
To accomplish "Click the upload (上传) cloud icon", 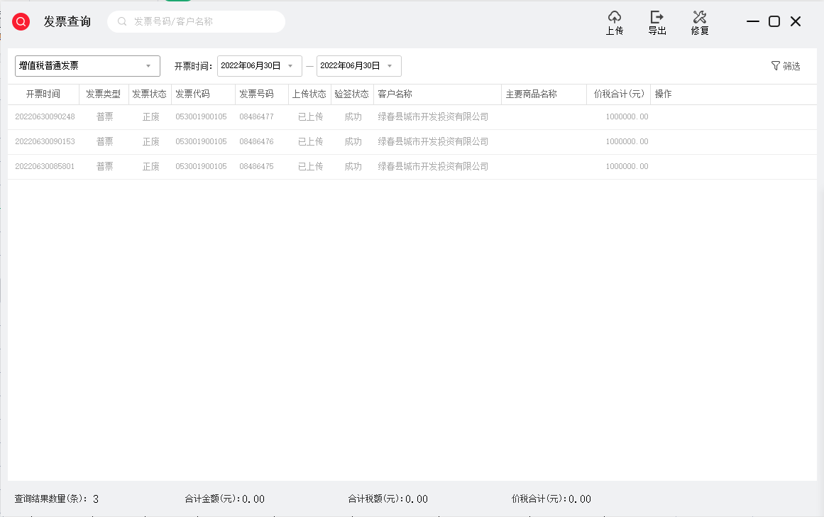I will click(615, 17).
